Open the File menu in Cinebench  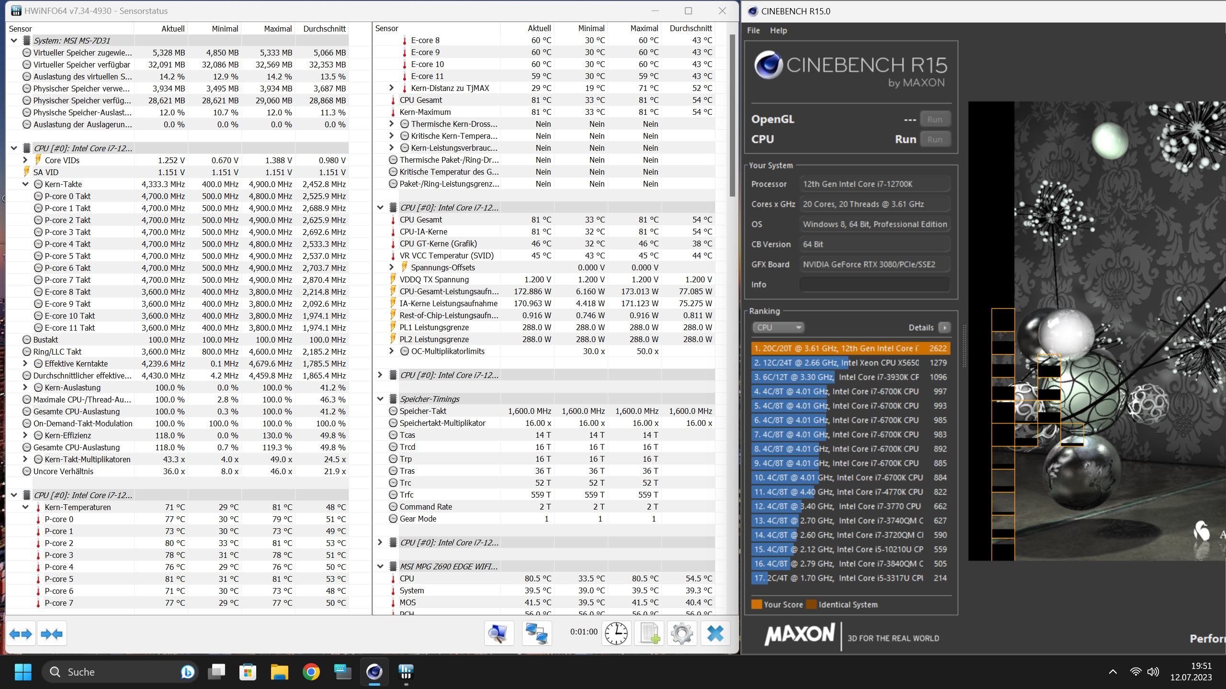pos(753,30)
